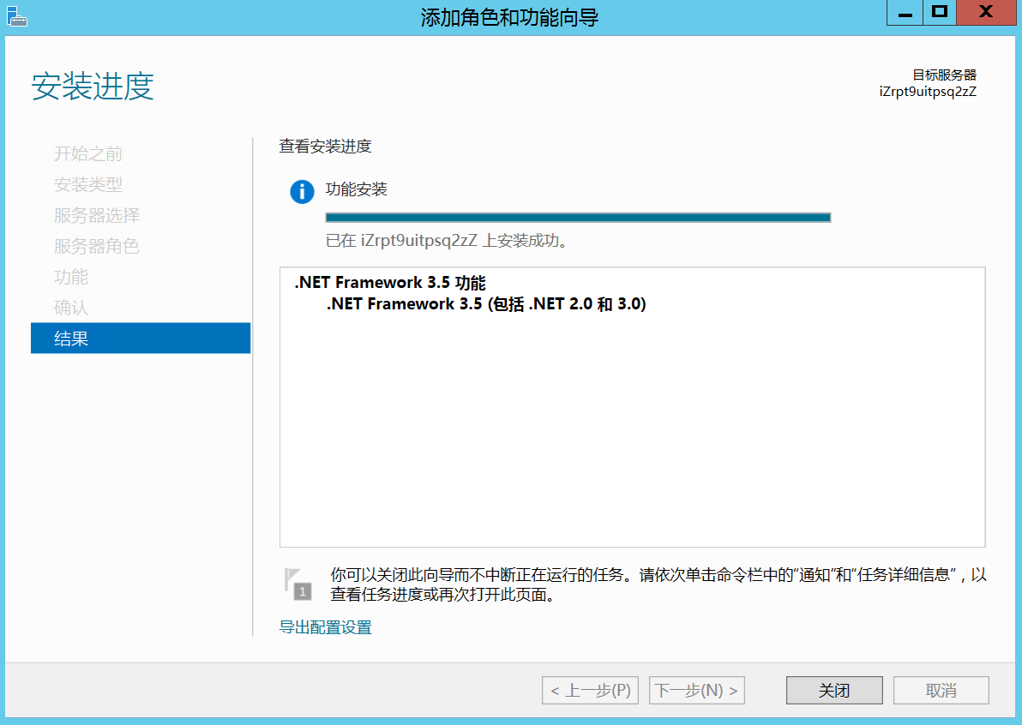Image resolution: width=1022 pixels, height=725 pixels.
Task: Maximize the wizard window
Action: [941, 12]
